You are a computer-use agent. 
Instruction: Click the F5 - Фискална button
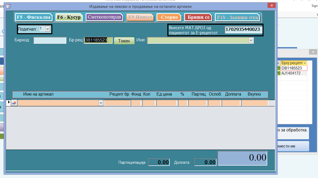(x=33, y=17)
